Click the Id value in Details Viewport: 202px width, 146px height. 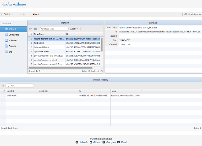click(x=160, y=32)
